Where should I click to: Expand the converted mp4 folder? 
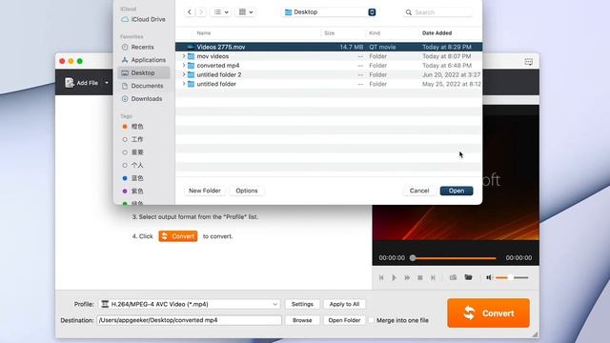[x=184, y=66]
